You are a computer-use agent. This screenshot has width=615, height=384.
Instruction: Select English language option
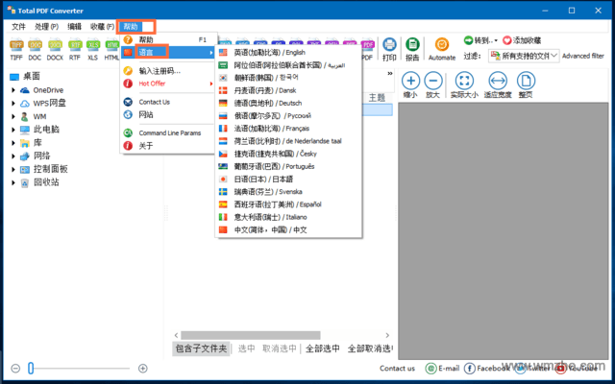[288, 52]
